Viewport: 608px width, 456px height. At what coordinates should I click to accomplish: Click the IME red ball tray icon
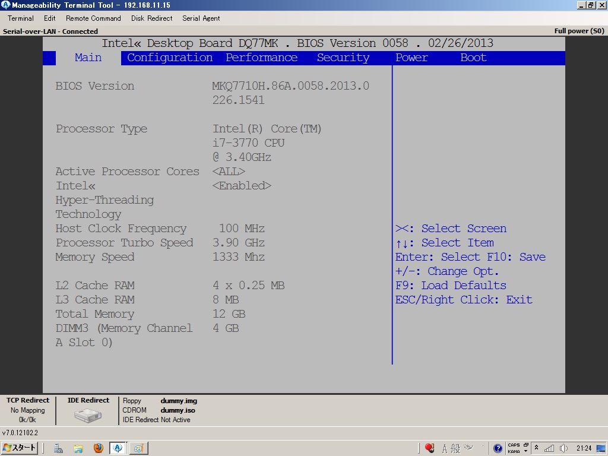click(x=429, y=448)
